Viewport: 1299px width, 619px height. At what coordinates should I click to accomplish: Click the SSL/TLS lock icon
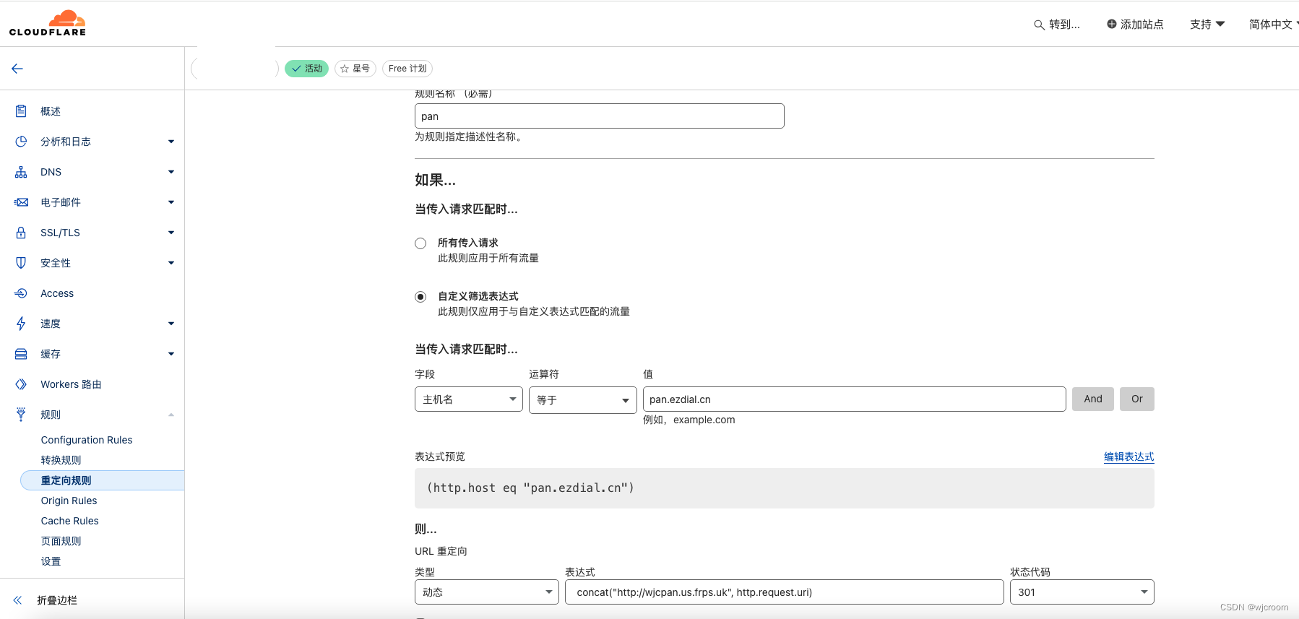pos(21,233)
